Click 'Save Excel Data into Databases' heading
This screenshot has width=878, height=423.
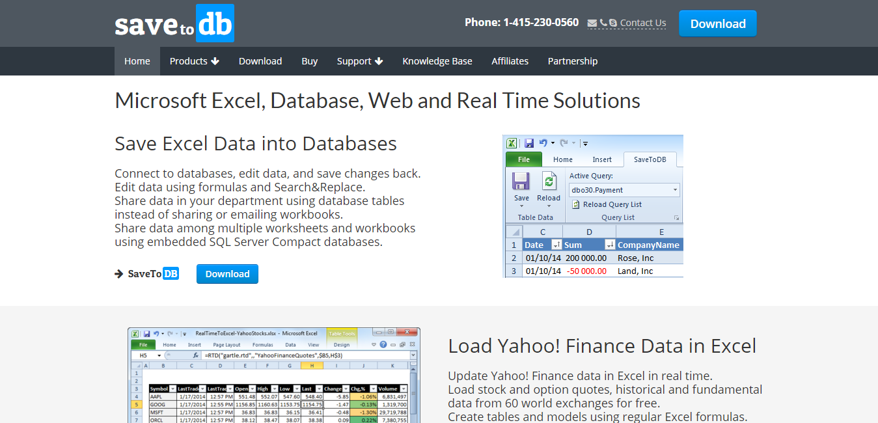[x=256, y=143]
